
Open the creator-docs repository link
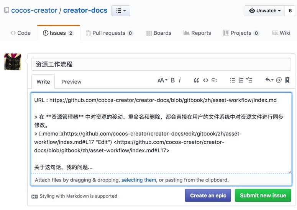point(85,10)
